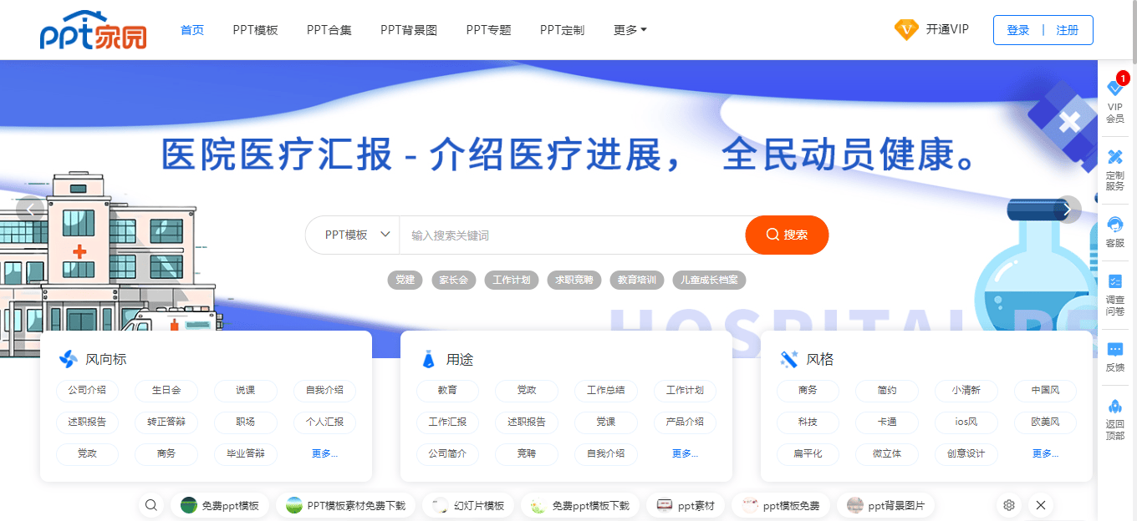
Task: Expand the PPT模板 search type dropdown
Action: click(x=357, y=235)
